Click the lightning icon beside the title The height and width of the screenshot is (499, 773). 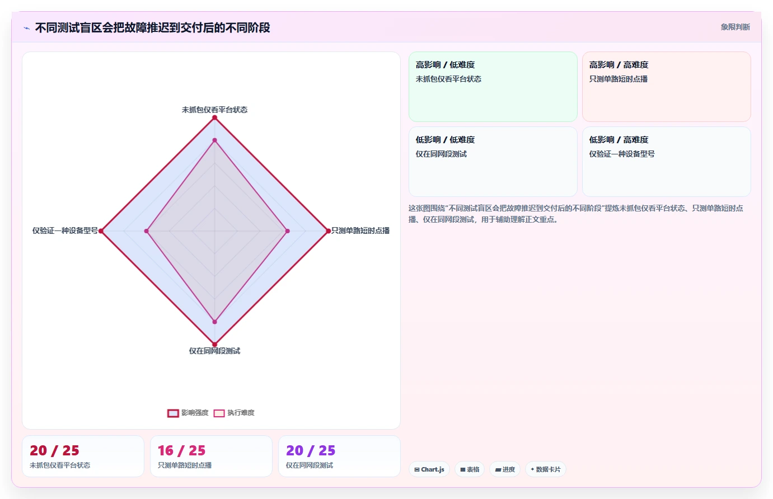tap(26, 28)
